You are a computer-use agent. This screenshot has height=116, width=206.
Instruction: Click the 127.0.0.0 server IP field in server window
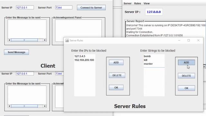click(x=154, y=12)
